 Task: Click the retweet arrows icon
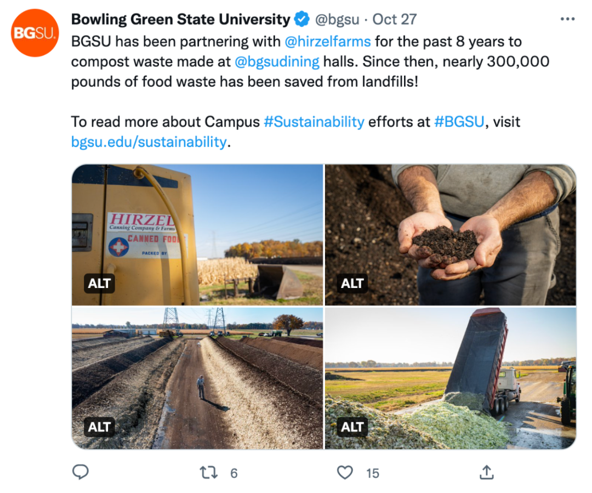tap(209, 472)
